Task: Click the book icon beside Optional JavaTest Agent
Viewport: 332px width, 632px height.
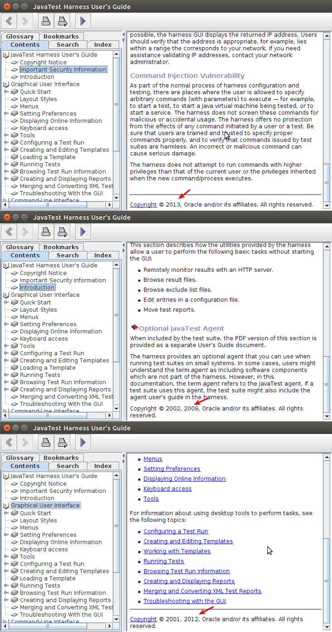Action: coord(135,328)
